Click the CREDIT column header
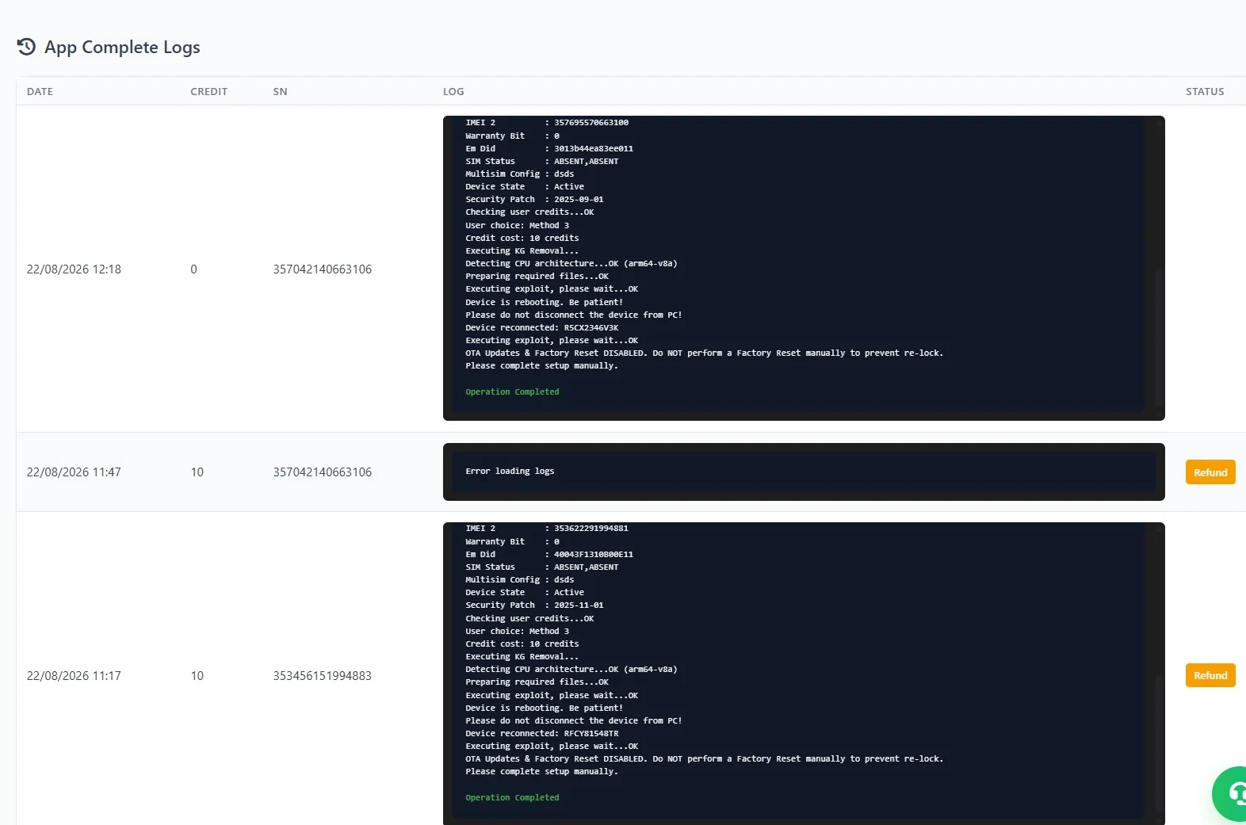 (x=208, y=91)
